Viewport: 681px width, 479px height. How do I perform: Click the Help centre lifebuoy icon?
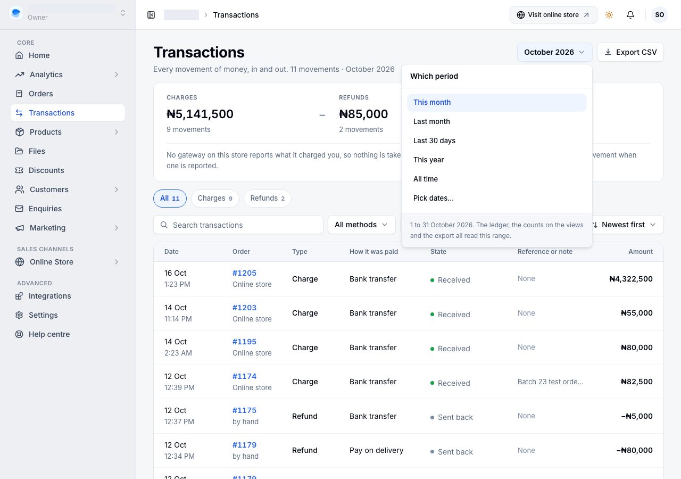click(19, 334)
